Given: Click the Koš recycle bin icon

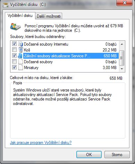Looking at the screenshot, I should [x=21, y=50].
